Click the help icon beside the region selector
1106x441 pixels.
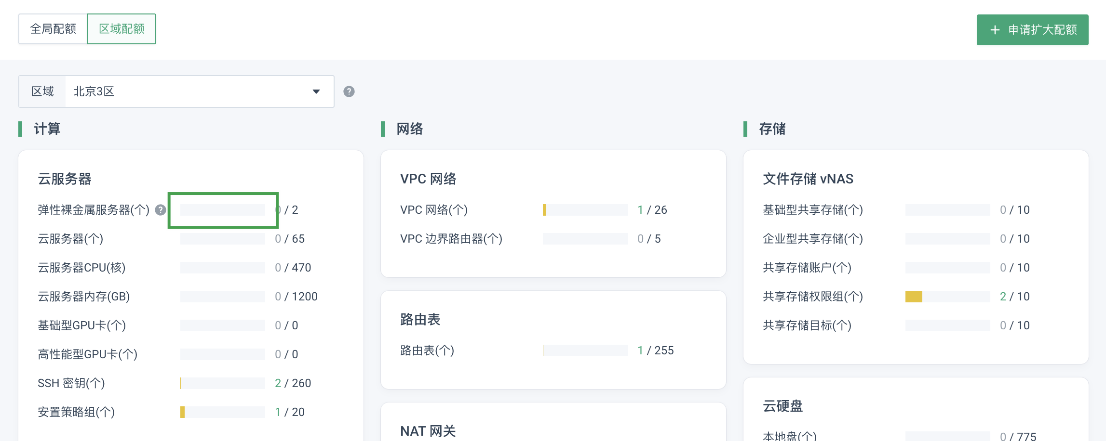tap(349, 91)
